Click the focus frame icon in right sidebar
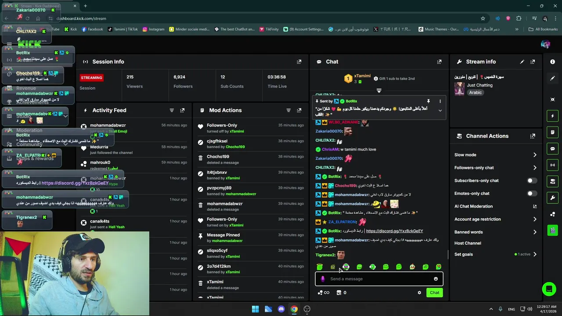 (552, 100)
